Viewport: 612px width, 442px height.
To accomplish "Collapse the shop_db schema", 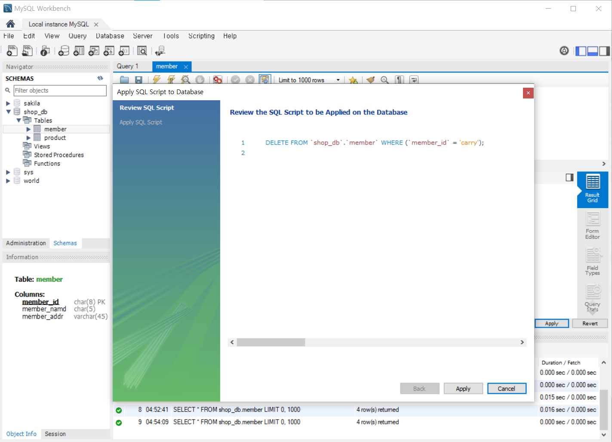I will click(x=8, y=112).
